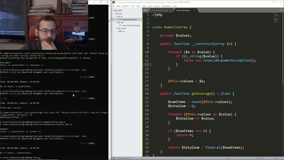Open the tab list dropdown arrow
The height and width of the screenshot is (160, 284).
pos(281,10)
